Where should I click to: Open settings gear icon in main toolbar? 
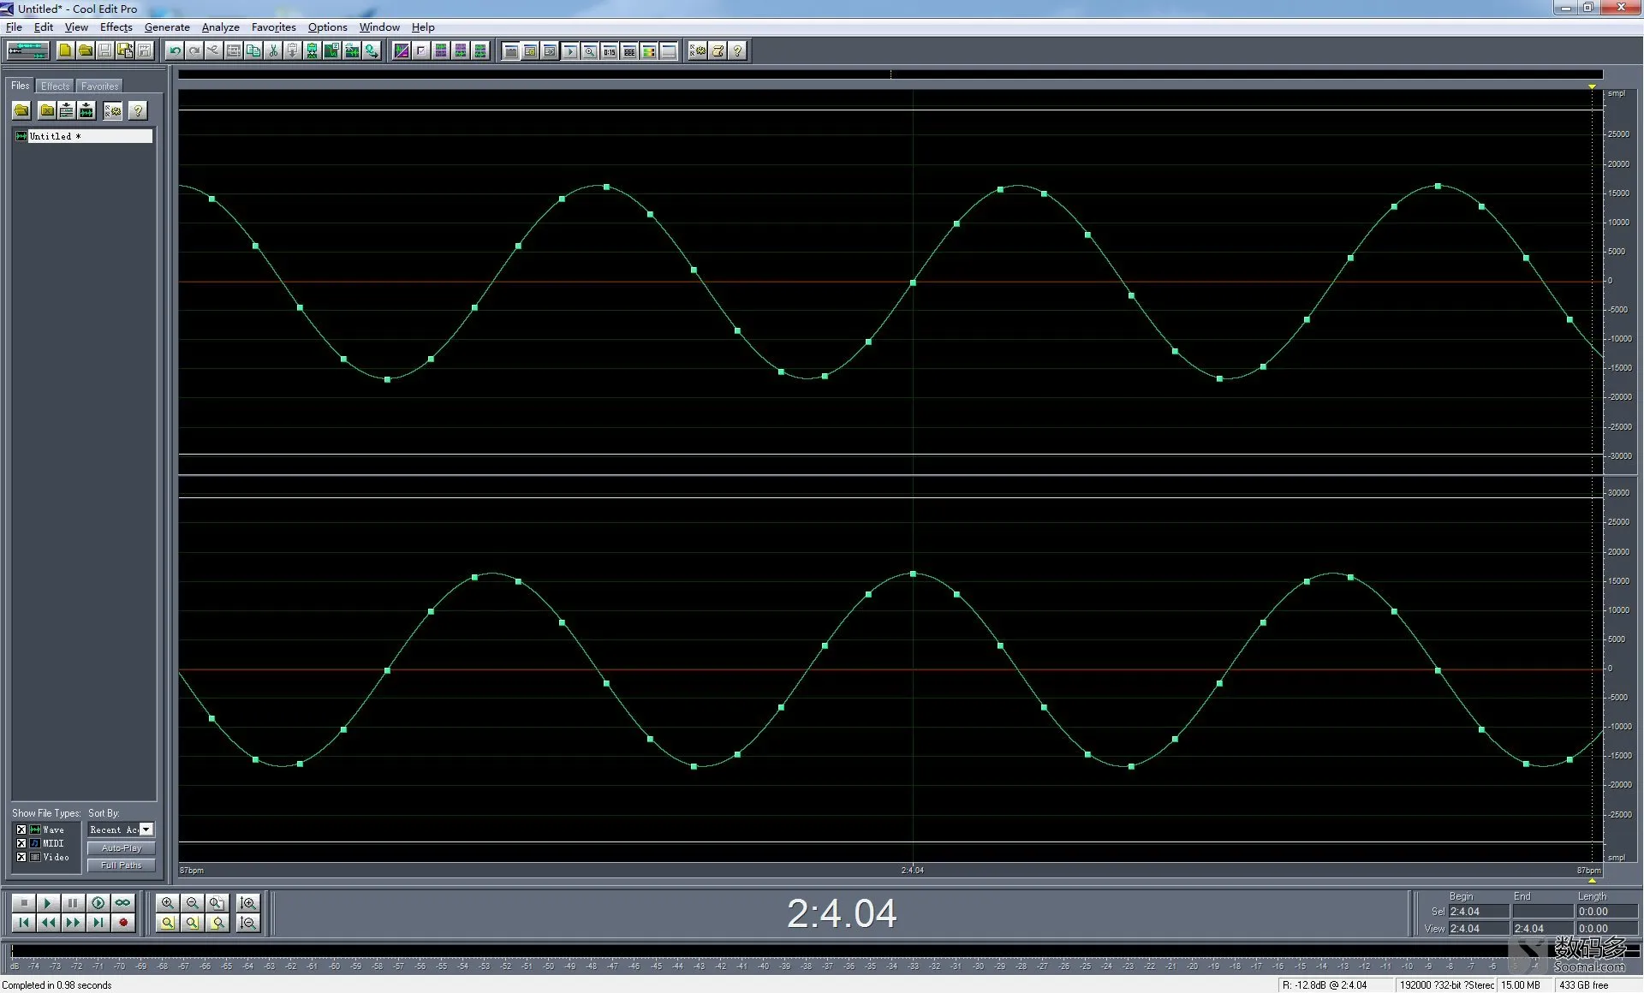[x=698, y=51]
